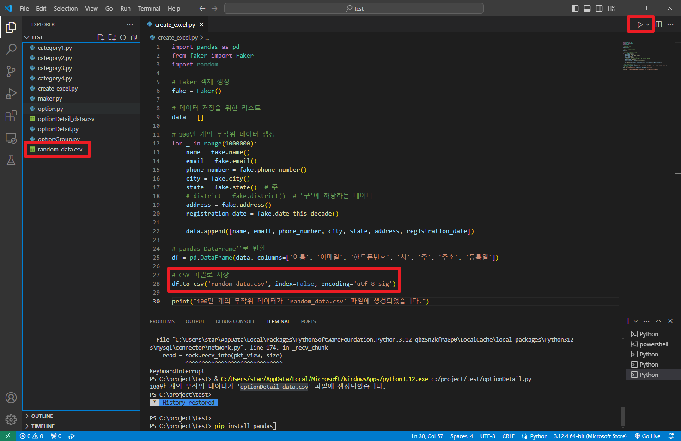Start Go Live server
The height and width of the screenshot is (441, 681).
pos(648,436)
